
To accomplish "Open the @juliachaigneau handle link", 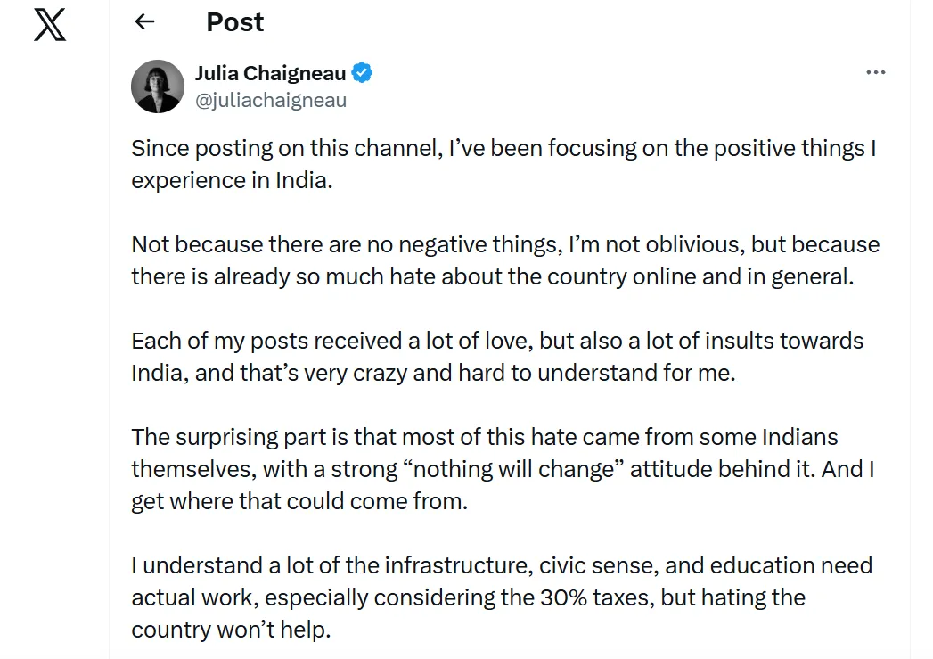I will 271,100.
